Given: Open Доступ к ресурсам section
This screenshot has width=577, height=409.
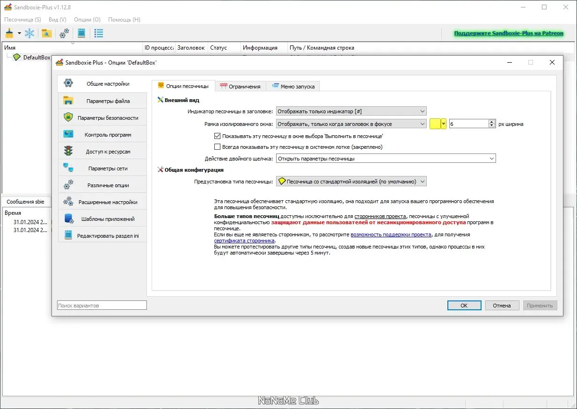Looking at the screenshot, I should (102, 151).
